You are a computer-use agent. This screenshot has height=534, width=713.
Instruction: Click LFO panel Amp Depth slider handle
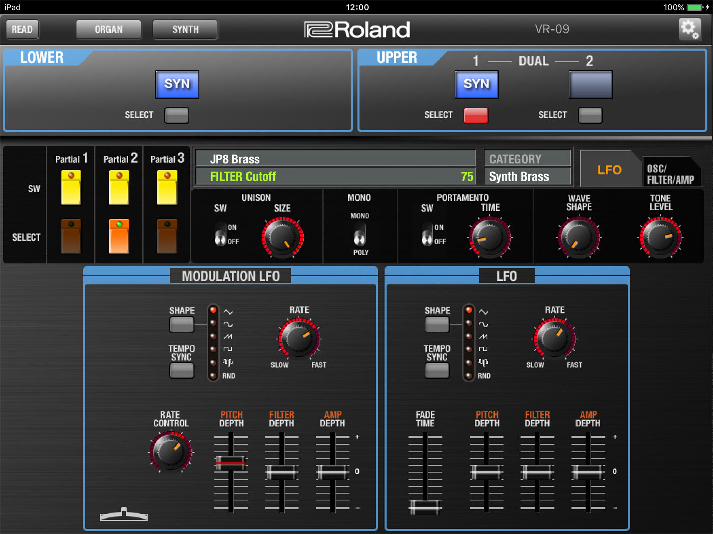pos(588,472)
